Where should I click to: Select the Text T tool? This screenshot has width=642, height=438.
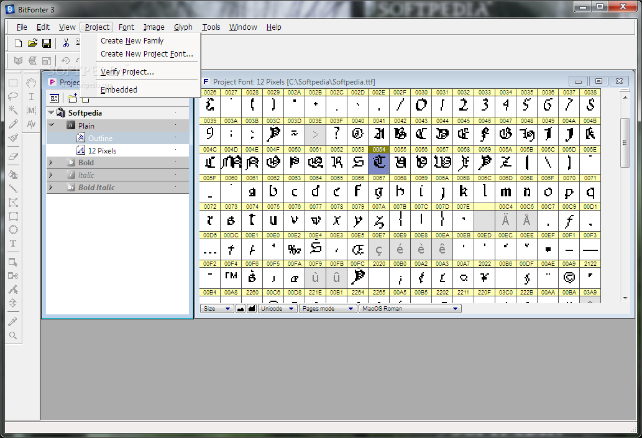(x=13, y=244)
